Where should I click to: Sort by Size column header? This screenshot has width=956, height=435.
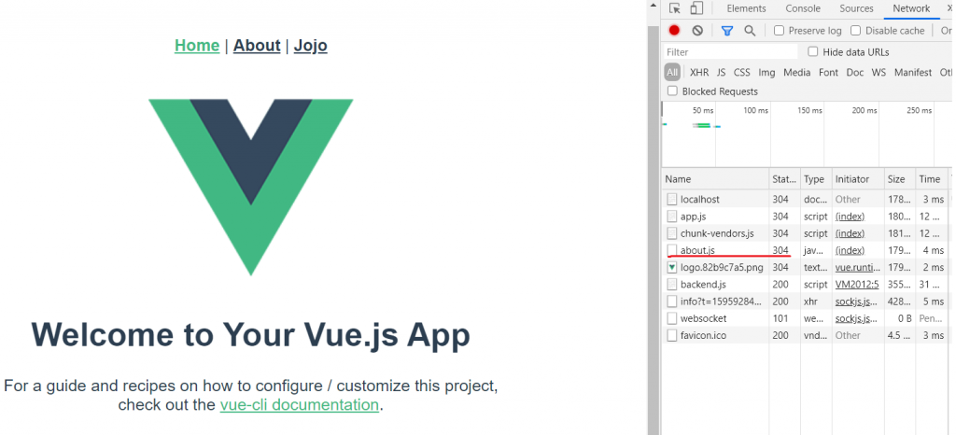click(x=900, y=179)
